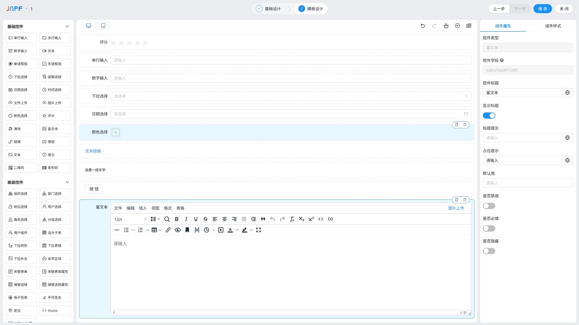Open source code view icon
The height and width of the screenshot is (325, 579).
[321, 219]
